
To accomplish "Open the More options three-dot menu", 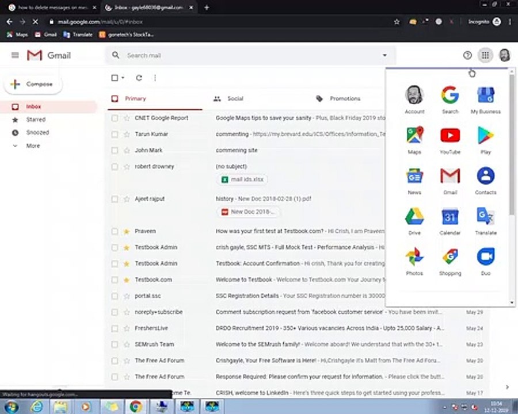I will [x=155, y=78].
